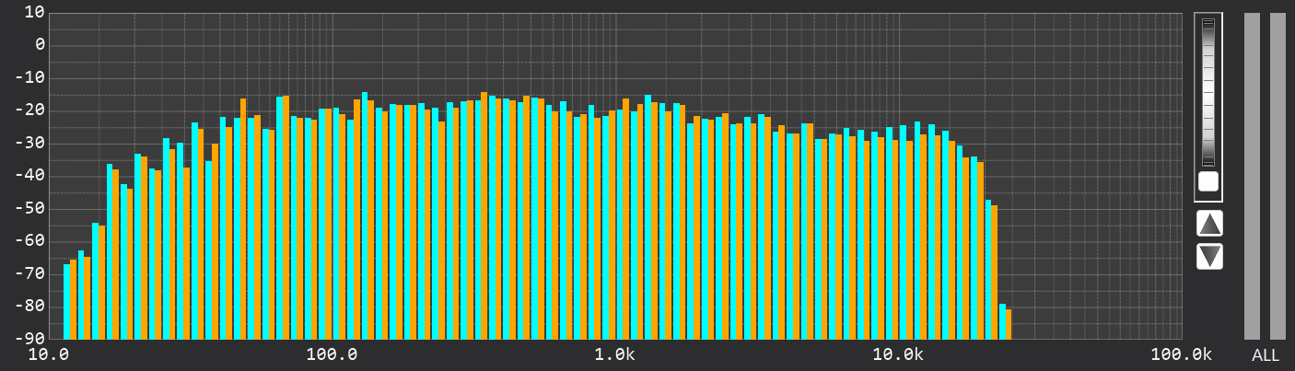Click the up arrow button below the slider
Image resolution: width=1295 pixels, height=371 pixels.
pos(1209,224)
